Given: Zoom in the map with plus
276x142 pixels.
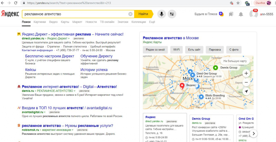Looking at the screenshot, I should point(246,74).
